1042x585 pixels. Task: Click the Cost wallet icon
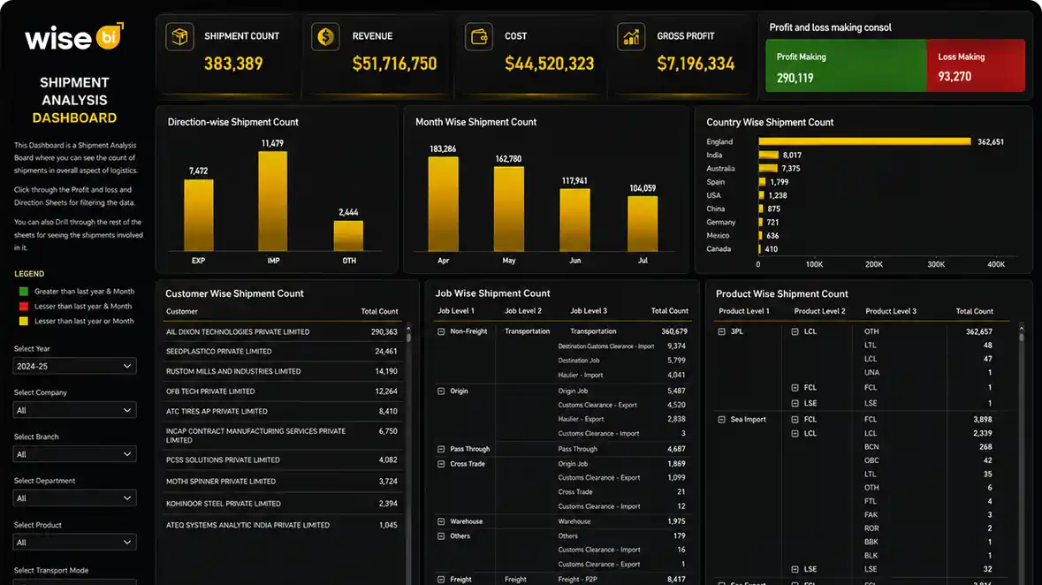tap(478, 36)
